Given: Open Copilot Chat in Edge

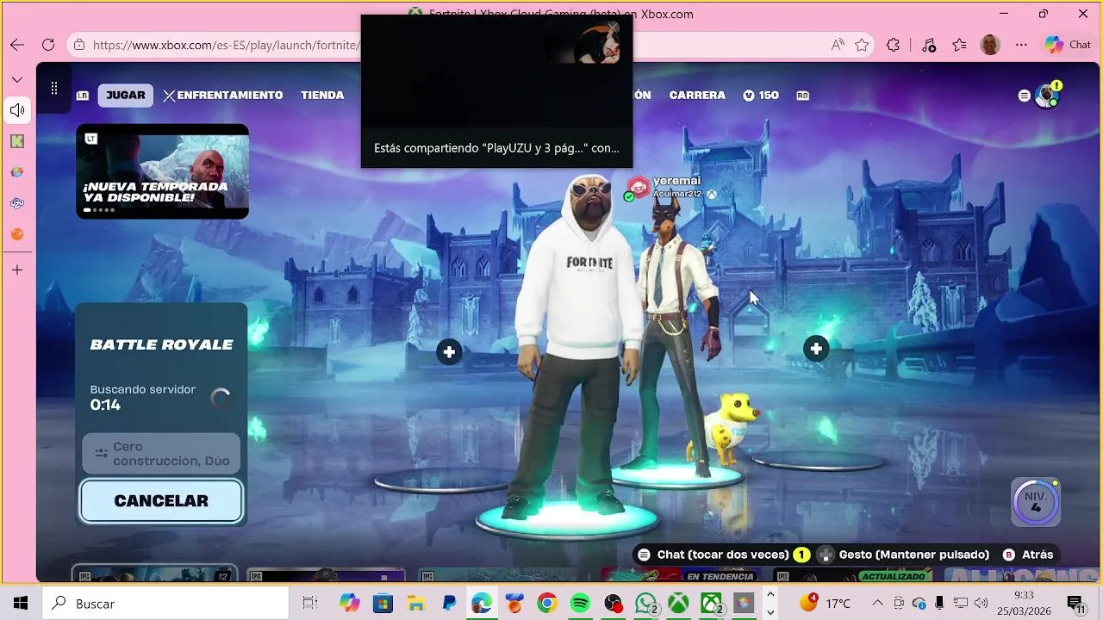Looking at the screenshot, I should coord(1068,45).
